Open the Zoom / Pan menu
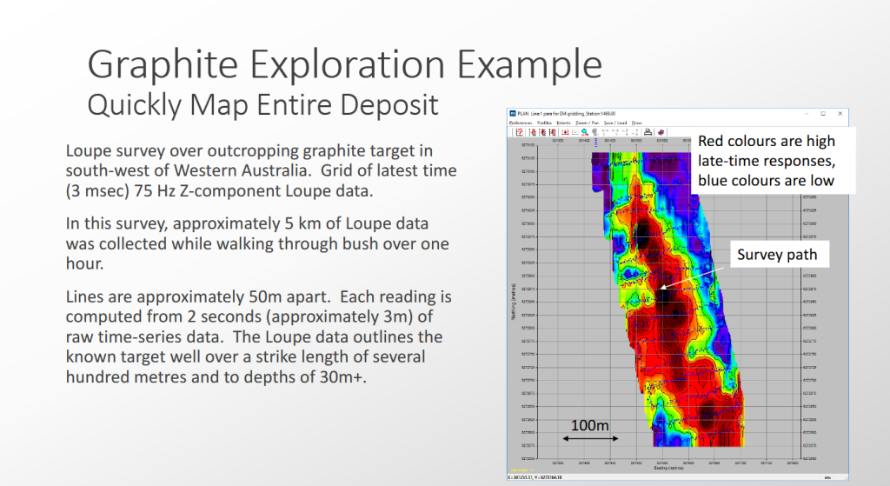This screenshot has width=890, height=486. point(588,123)
